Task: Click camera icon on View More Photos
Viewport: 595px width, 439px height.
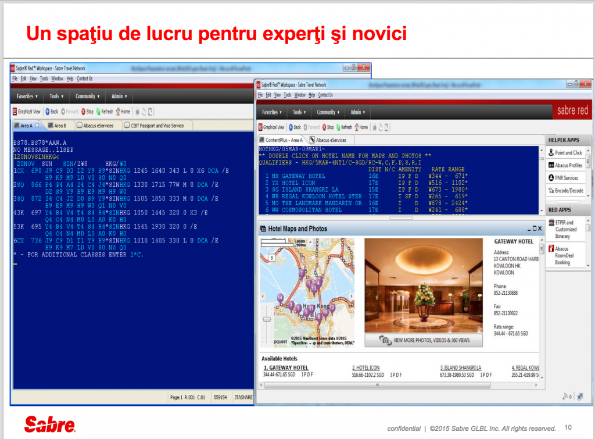Action: coord(385,340)
